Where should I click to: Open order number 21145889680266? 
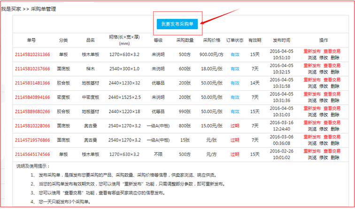tap(32, 112)
